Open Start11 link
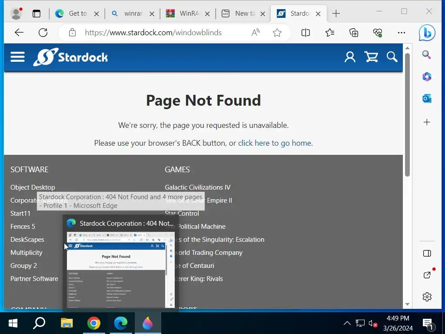 pos(20,213)
